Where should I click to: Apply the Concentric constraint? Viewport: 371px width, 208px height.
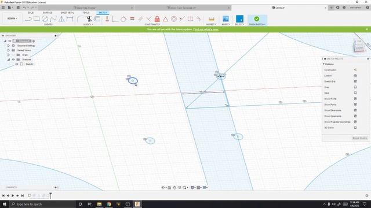point(174,19)
